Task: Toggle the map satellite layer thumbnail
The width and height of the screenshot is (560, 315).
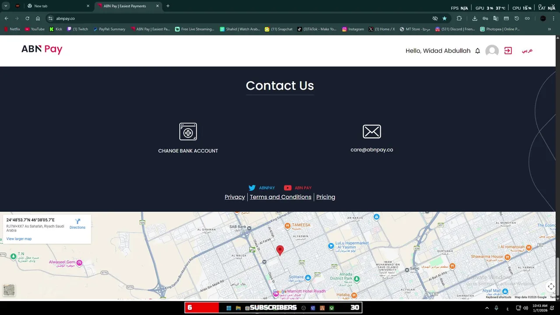Action: (9, 290)
